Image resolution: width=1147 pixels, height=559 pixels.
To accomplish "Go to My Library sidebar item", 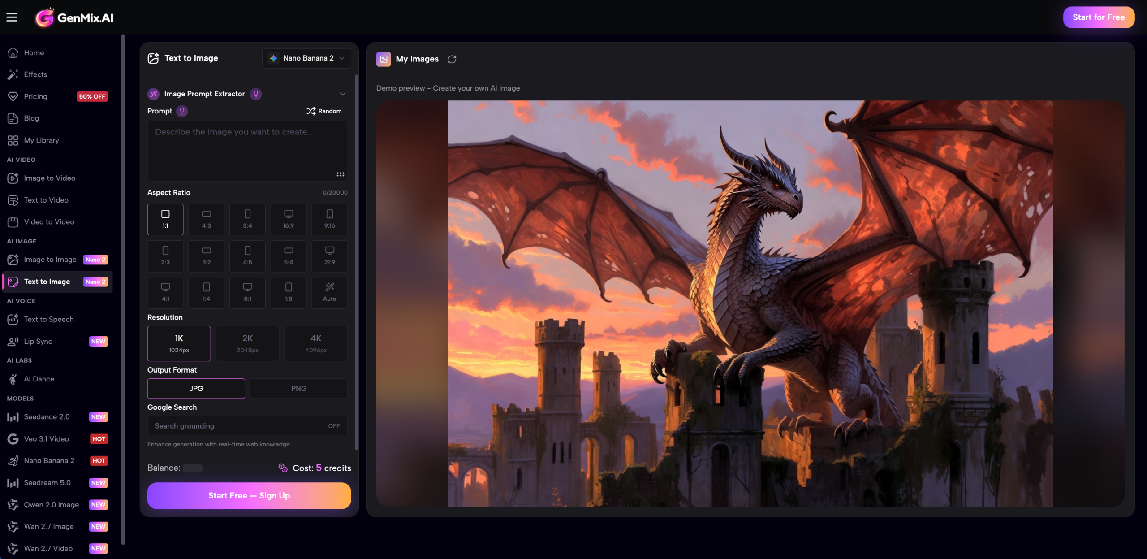I will [41, 140].
